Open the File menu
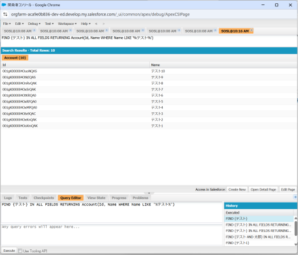 tap(7, 24)
